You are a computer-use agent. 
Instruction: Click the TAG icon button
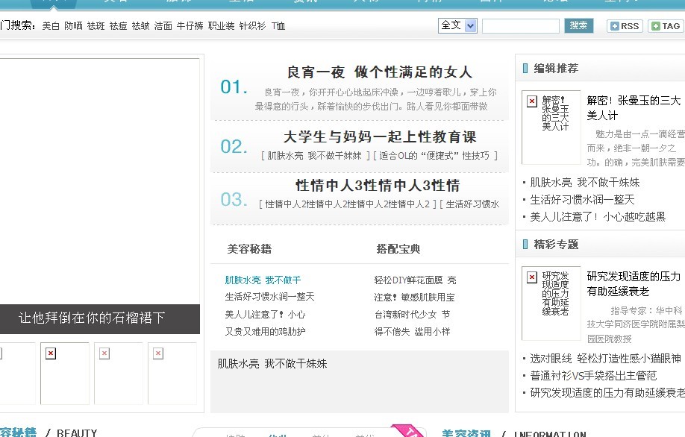click(x=666, y=26)
